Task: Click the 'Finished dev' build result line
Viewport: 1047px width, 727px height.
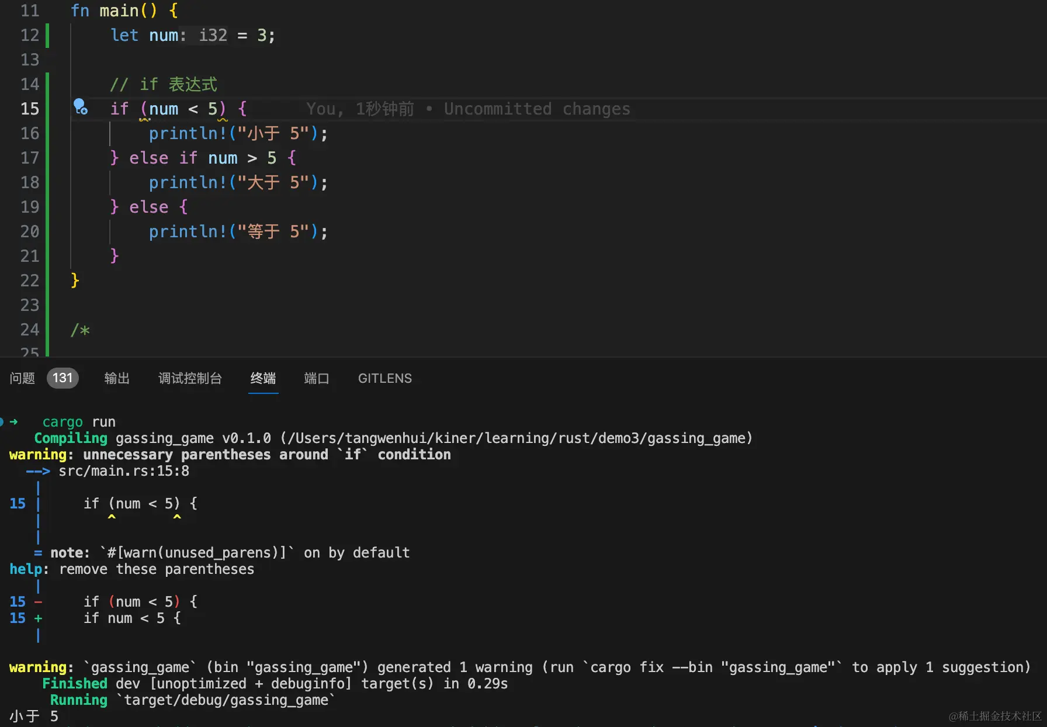Action: point(275,684)
